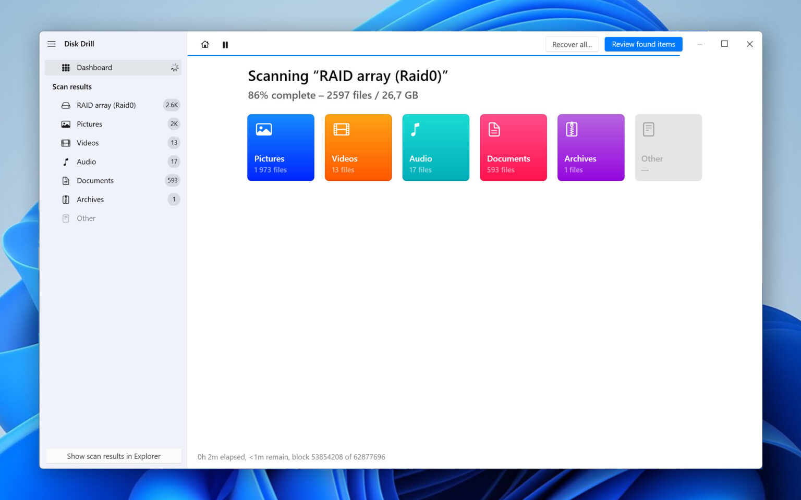Select the Pictures icon in the sidebar

[65, 124]
